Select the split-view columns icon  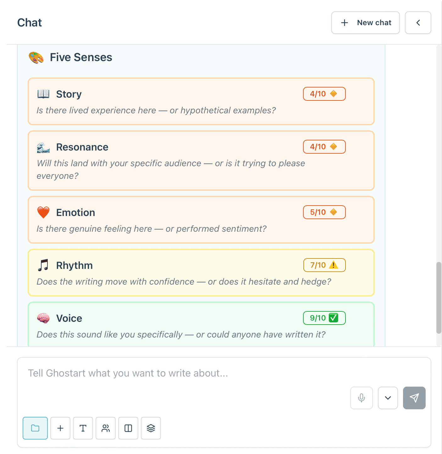click(x=128, y=428)
